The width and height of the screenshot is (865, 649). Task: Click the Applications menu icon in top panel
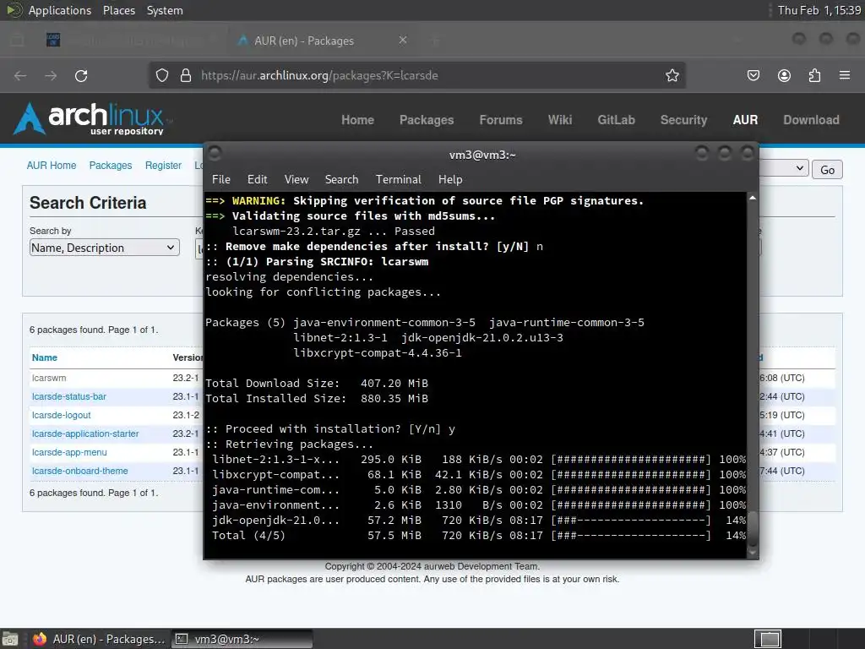click(x=14, y=10)
